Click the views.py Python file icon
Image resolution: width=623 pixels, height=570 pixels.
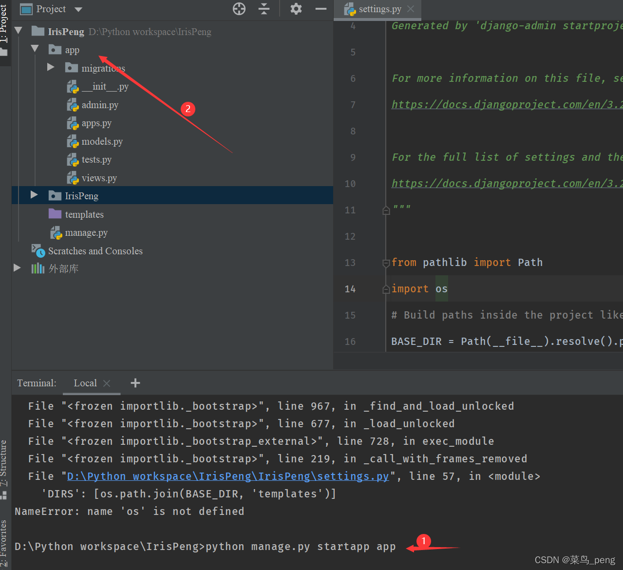73,178
